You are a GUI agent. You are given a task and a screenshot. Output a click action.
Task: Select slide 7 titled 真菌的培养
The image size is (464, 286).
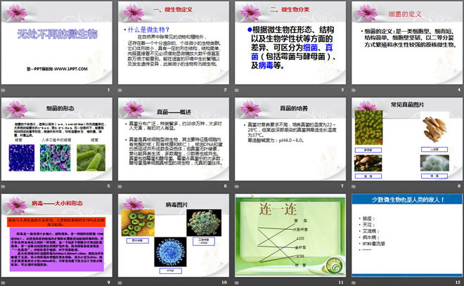click(x=290, y=139)
